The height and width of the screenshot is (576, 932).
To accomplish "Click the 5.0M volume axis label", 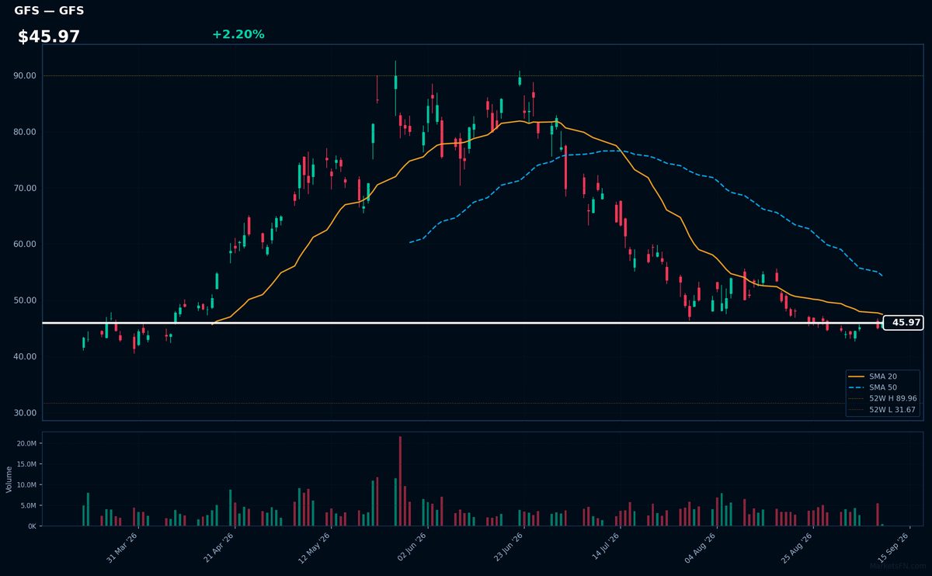I will [x=28, y=506].
